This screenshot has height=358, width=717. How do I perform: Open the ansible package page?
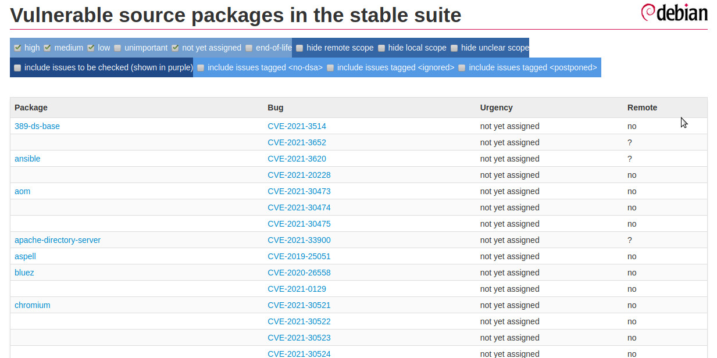tap(27, 159)
